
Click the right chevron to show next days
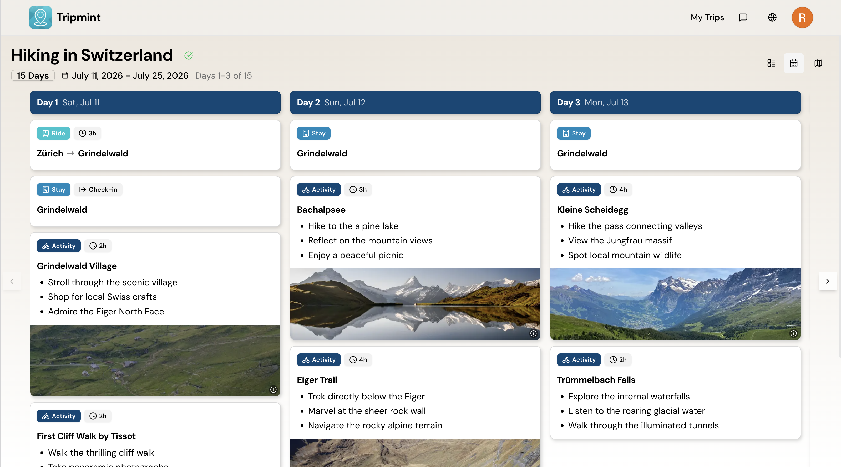click(828, 281)
